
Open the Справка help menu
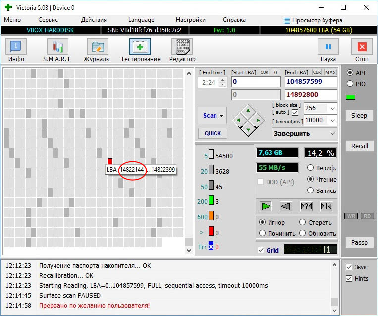point(234,20)
